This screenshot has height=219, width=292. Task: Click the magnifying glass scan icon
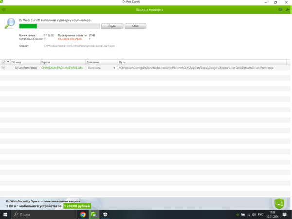tap(10, 23)
